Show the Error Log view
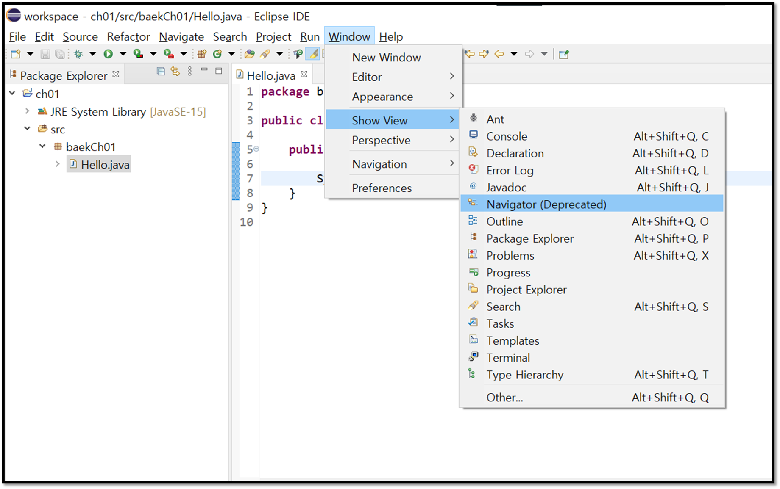780x489 pixels. (592, 171)
